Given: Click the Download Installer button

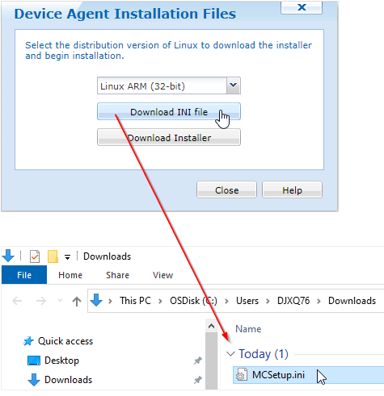Looking at the screenshot, I should click(x=169, y=138).
